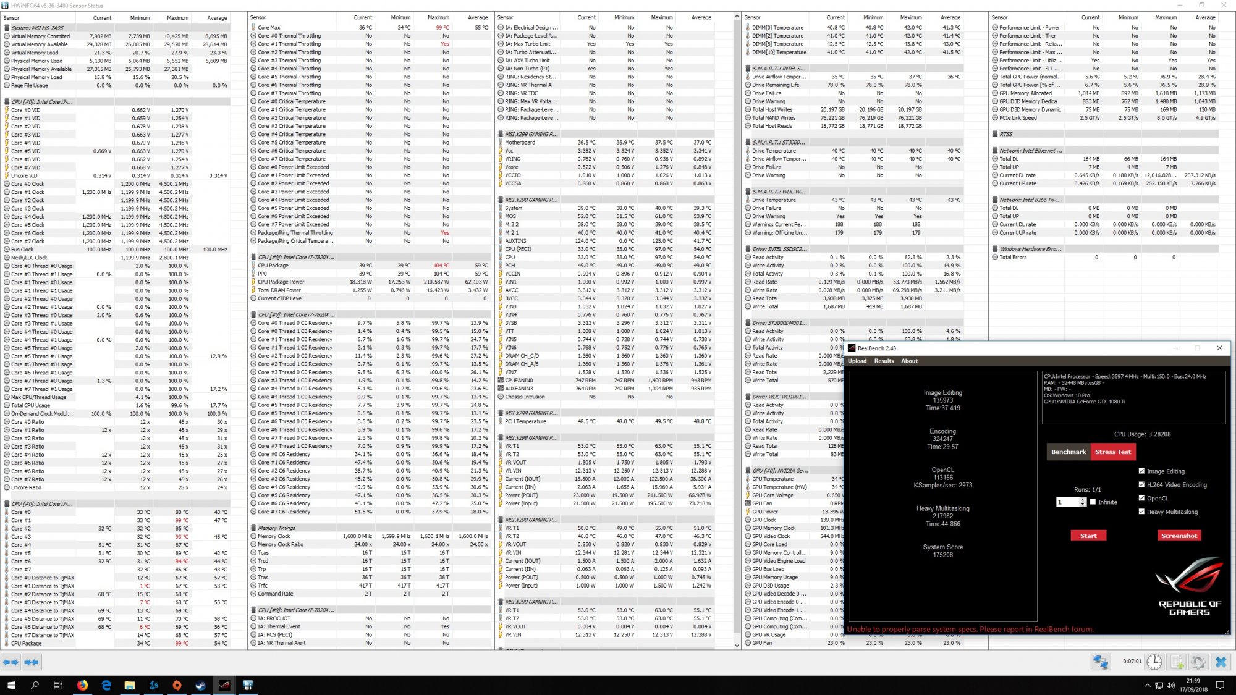Click the collapse columns arrows icon
Screen dimensions: 1236x695
point(32,662)
